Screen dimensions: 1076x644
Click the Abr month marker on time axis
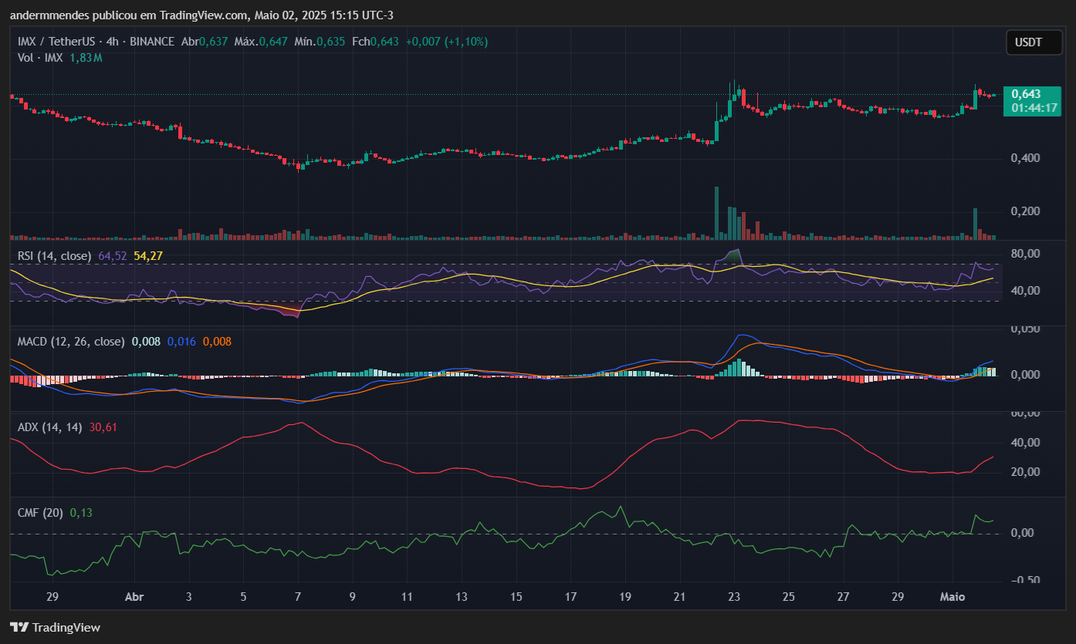pyautogui.click(x=134, y=596)
